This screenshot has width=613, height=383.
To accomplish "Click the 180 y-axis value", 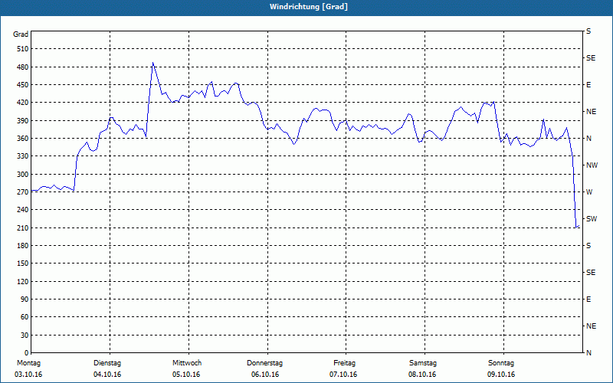I will pyautogui.click(x=23, y=246).
